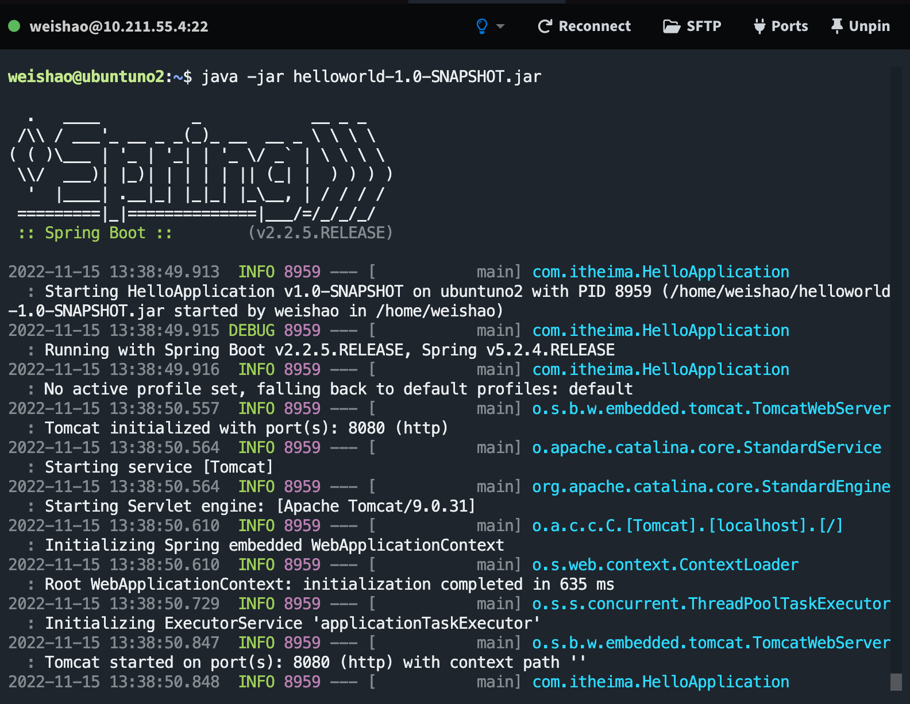The image size is (910, 704).
Task: Open the Ports forwarding panel
Action: click(x=781, y=26)
